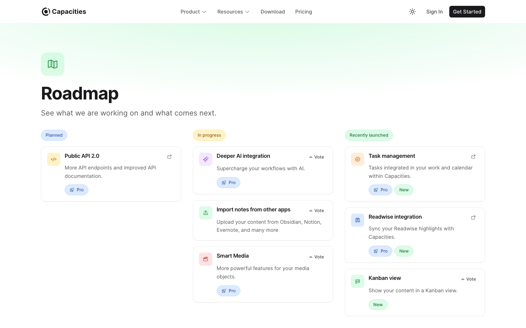Click Pro badge on Smart Media card

click(229, 291)
